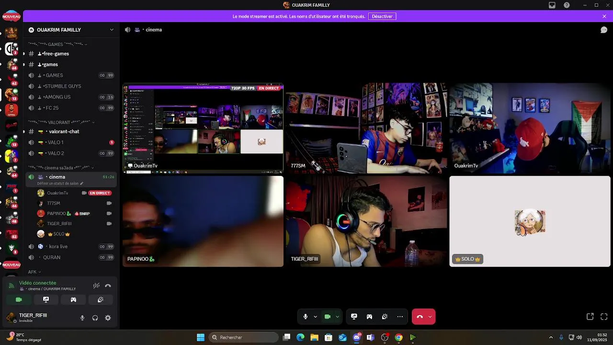Disconnect using voice panel hang-up icon
Image resolution: width=613 pixels, height=345 pixels.
click(x=108, y=286)
